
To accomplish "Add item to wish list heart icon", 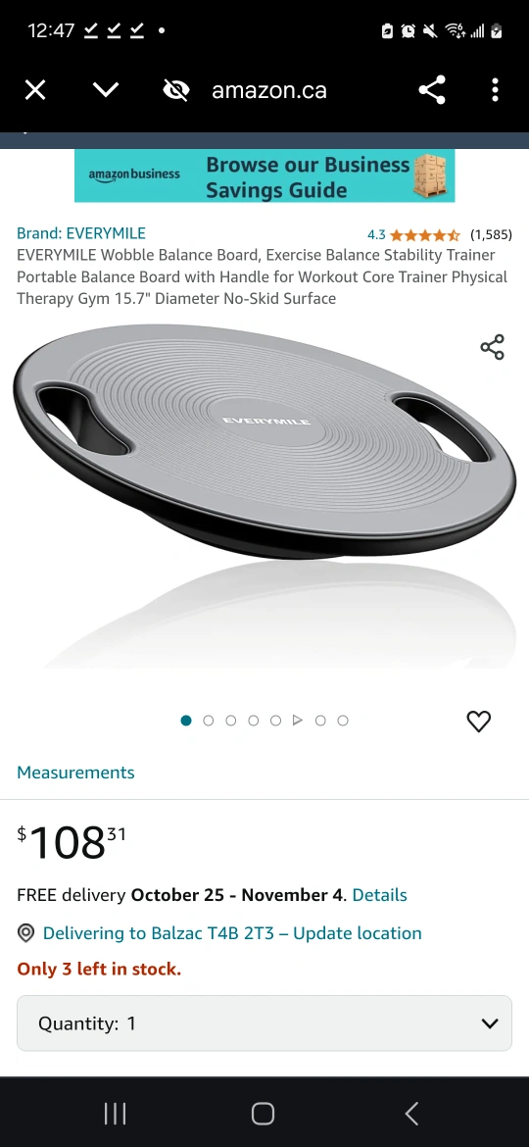I will 479,722.
